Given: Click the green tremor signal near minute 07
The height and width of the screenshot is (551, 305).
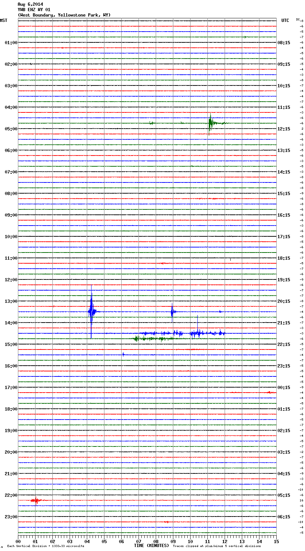Looking at the screenshot, I should [137, 338].
